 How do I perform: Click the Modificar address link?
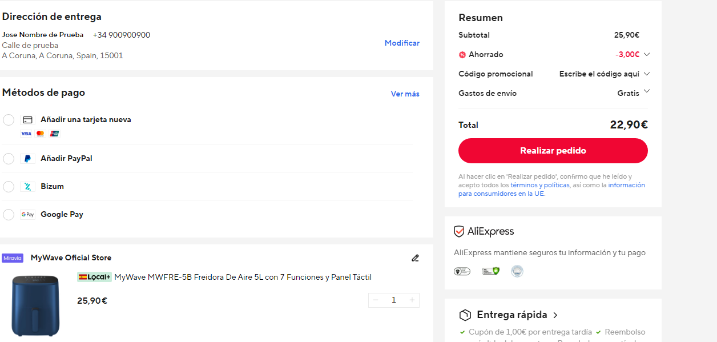click(x=402, y=43)
